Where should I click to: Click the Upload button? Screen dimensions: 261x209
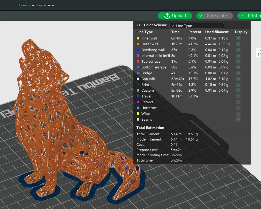175,16
